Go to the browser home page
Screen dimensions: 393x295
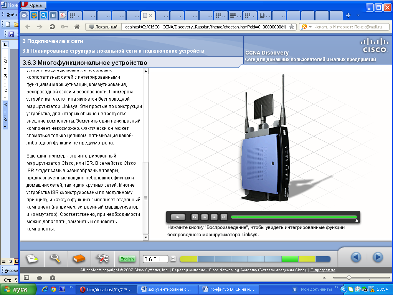point(77,27)
